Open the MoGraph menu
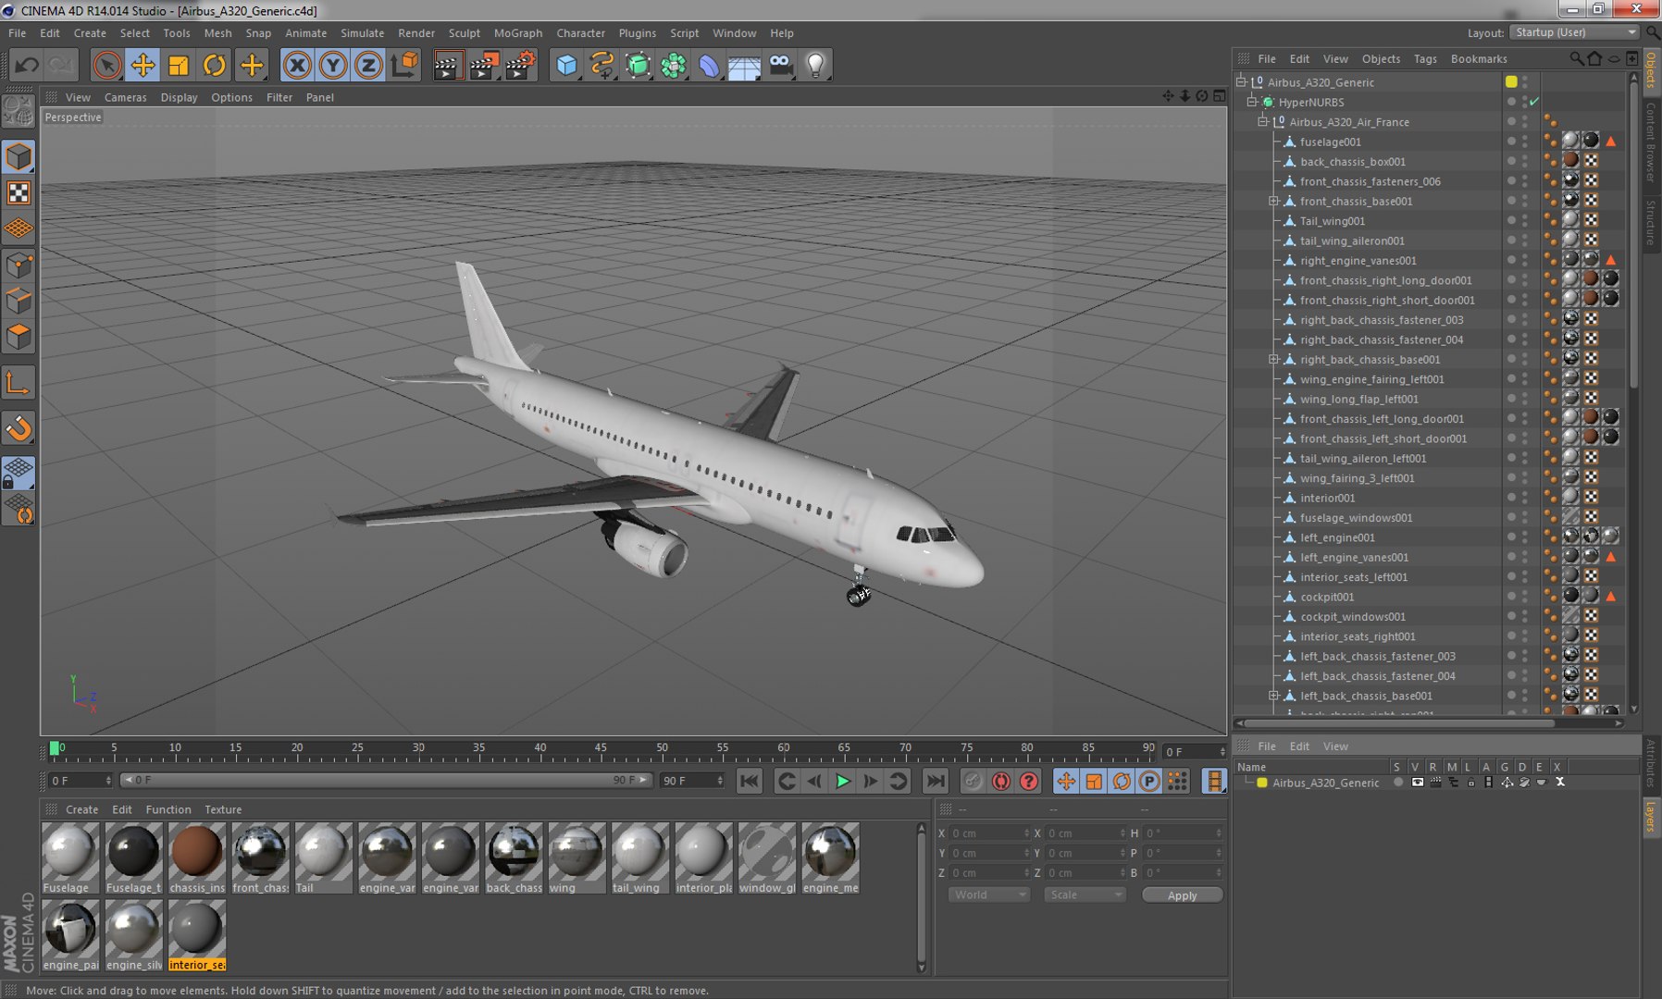This screenshot has height=999, width=1662. click(518, 32)
